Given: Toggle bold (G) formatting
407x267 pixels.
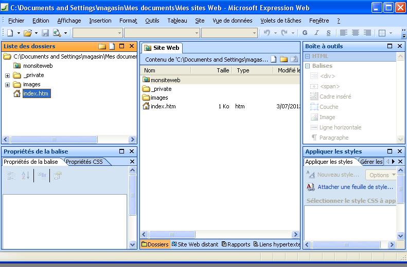Looking at the screenshot, I should tap(305, 33).
